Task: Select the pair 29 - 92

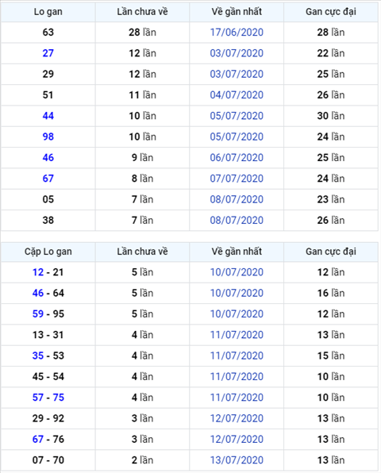Action: pyautogui.click(x=48, y=418)
